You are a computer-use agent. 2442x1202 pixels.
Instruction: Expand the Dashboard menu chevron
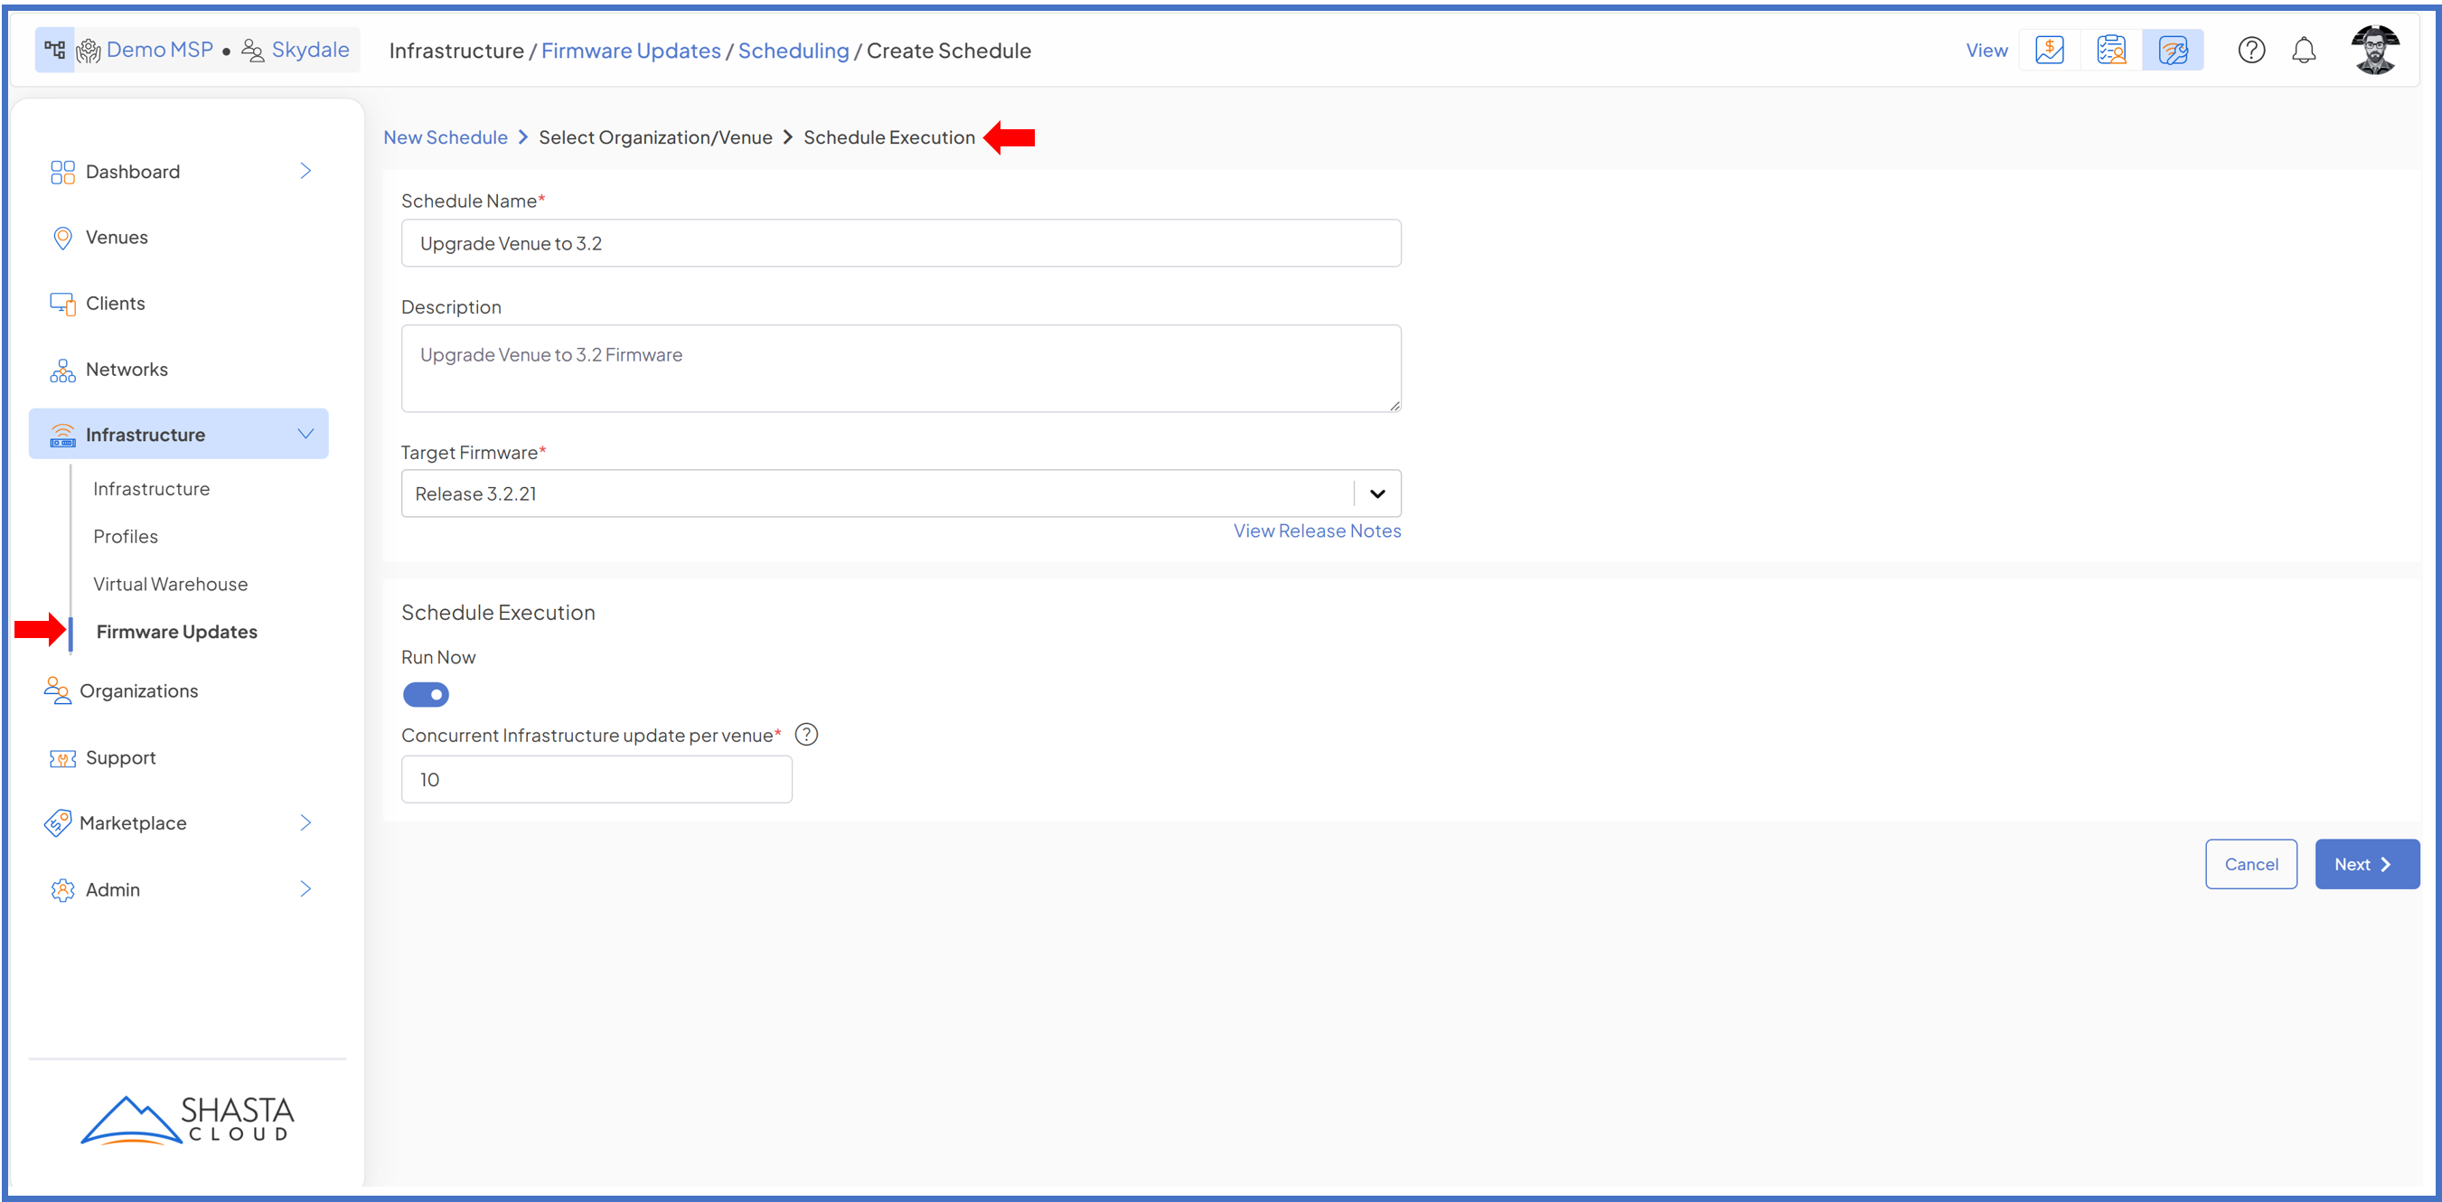[x=305, y=172]
